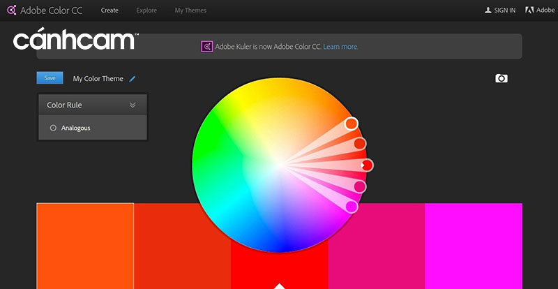Click the pencil icon beside My Color Theme

click(x=133, y=79)
